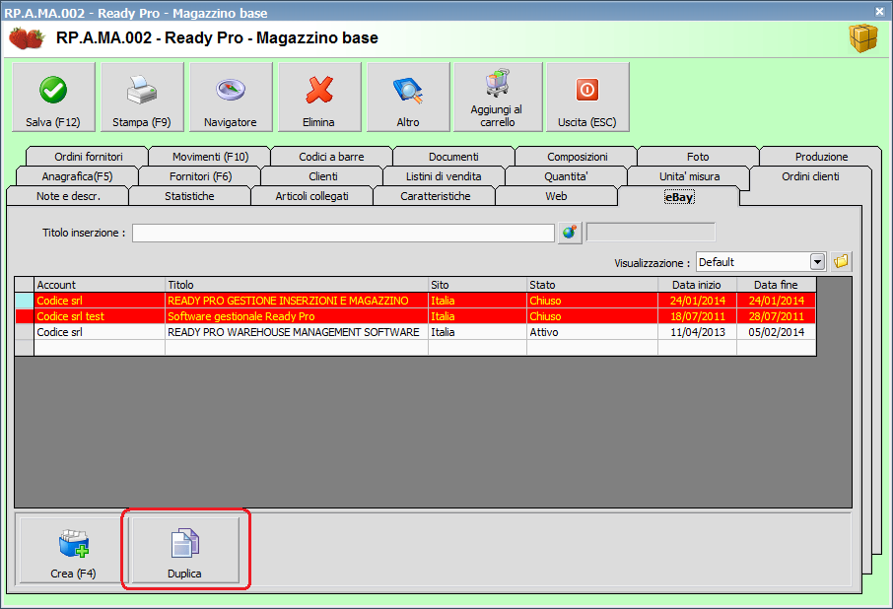Screen dimensions: 893x609
Task: Open the Fornitori (F6) tab
Action: [x=200, y=176]
